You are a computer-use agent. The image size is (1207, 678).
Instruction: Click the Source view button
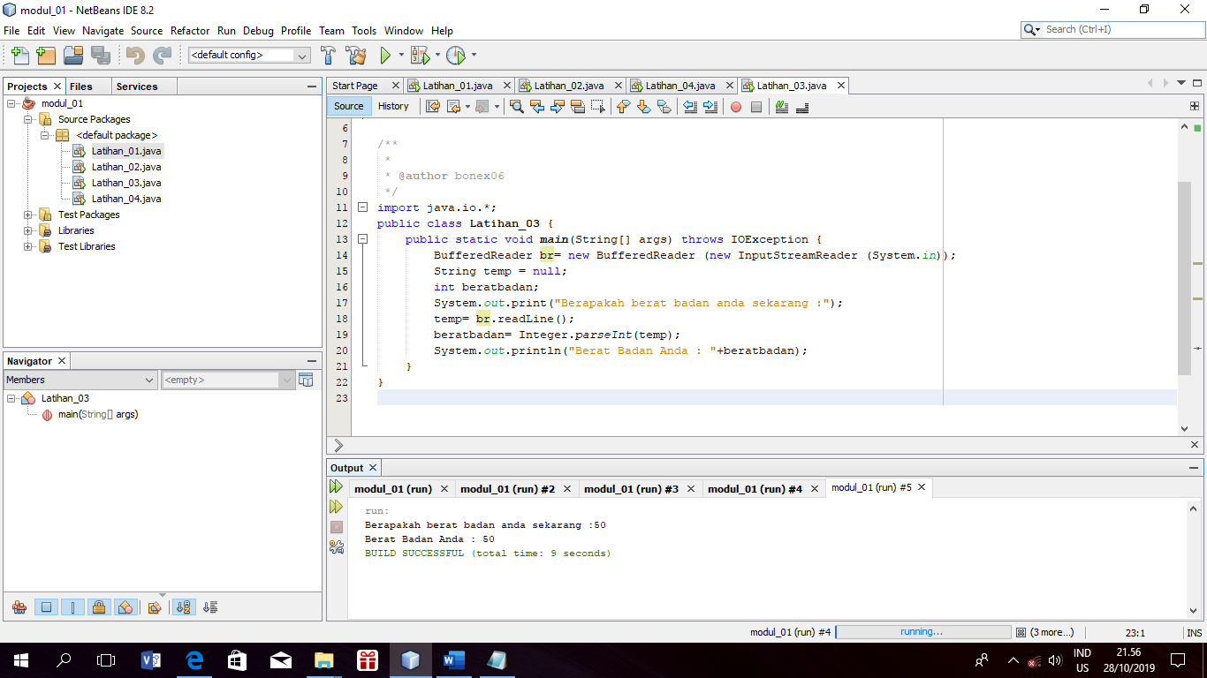[349, 106]
